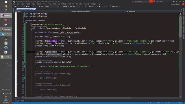Collapse the ParachuteControlModule class block
Image resolution: width=185 pixels, height=104 pixels.
click(x=25, y=28)
